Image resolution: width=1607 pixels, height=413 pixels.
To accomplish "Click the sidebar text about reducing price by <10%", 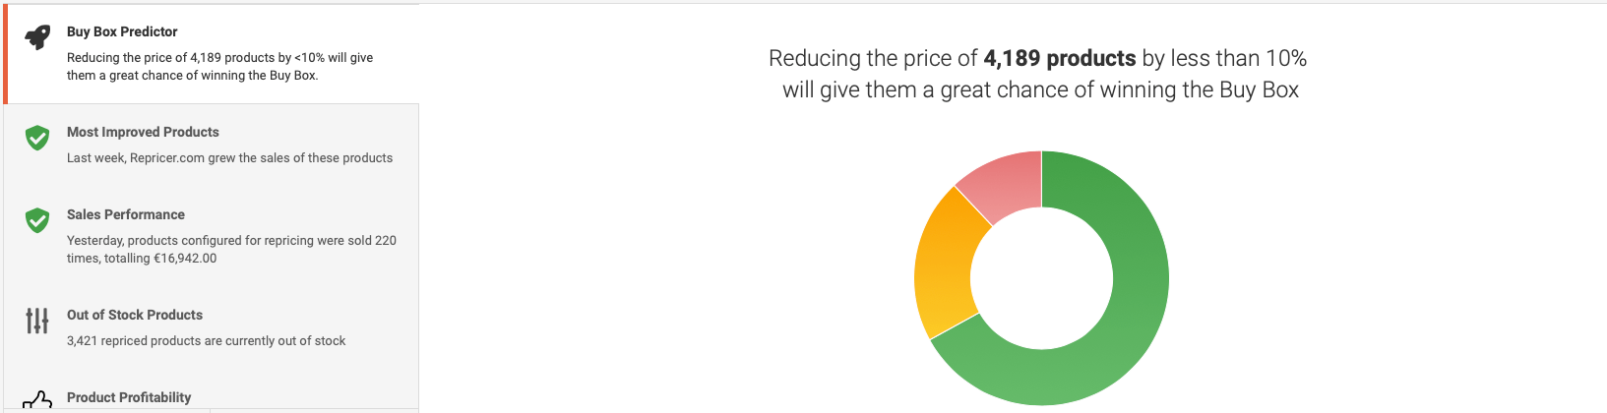I will click(x=220, y=66).
